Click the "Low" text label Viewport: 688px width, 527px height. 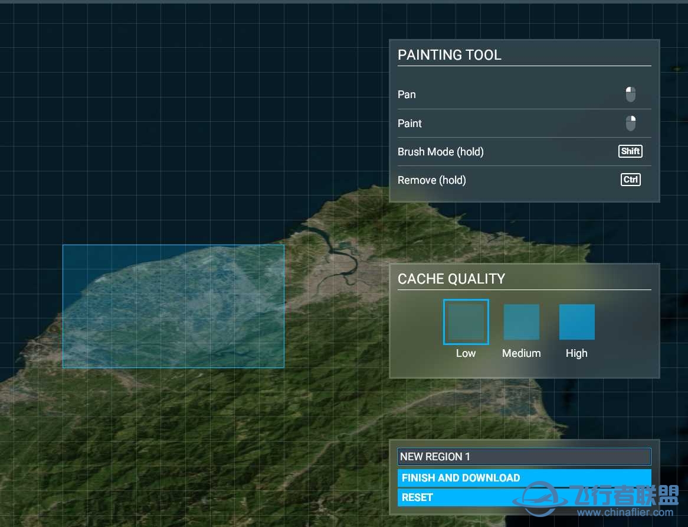point(466,353)
